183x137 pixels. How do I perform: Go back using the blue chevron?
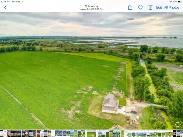click(6, 7)
